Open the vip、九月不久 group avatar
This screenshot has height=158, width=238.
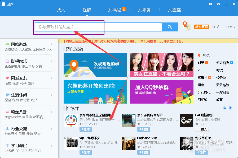click(71, 143)
